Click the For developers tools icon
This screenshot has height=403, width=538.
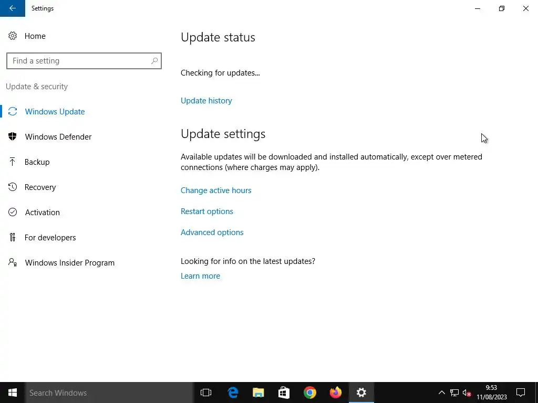(x=13, y=237)
